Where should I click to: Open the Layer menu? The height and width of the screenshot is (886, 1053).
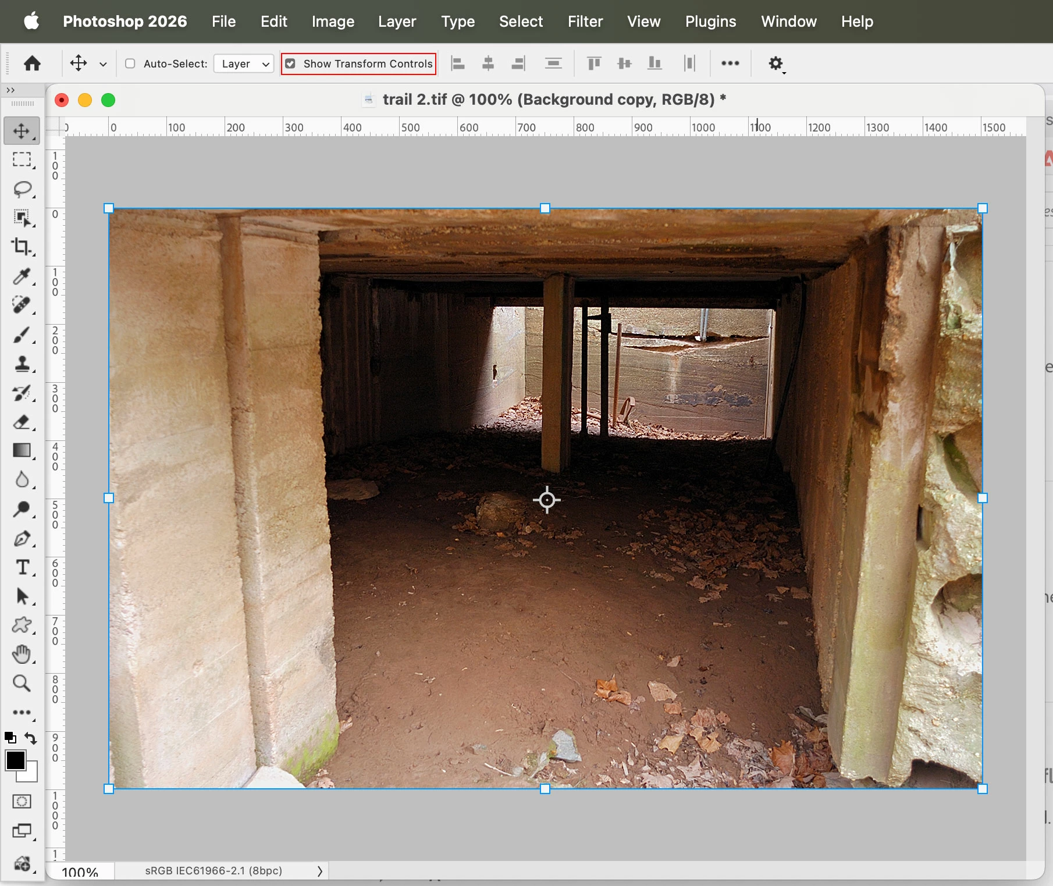[397, 22]
